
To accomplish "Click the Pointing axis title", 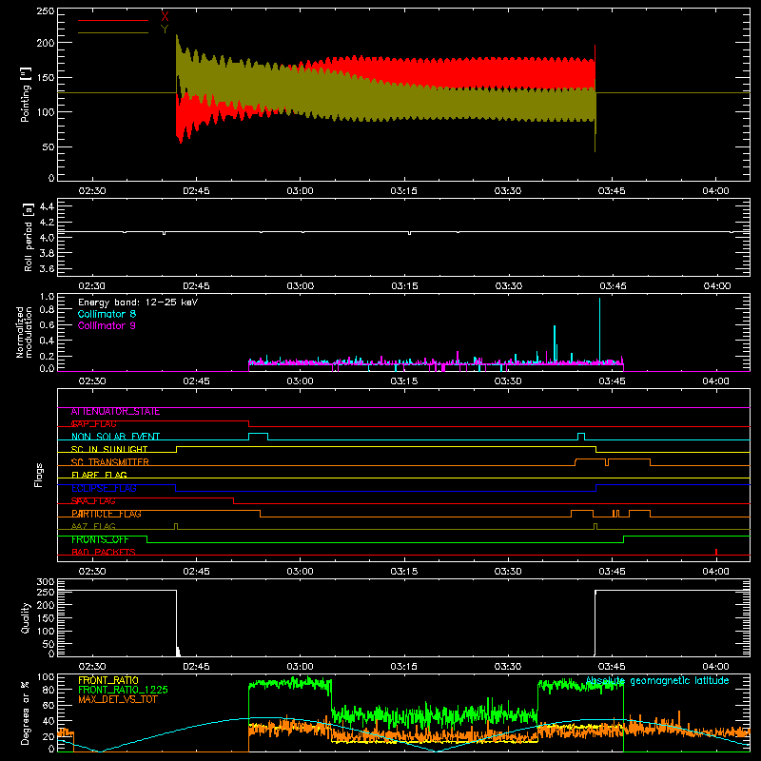I will 26,94.
